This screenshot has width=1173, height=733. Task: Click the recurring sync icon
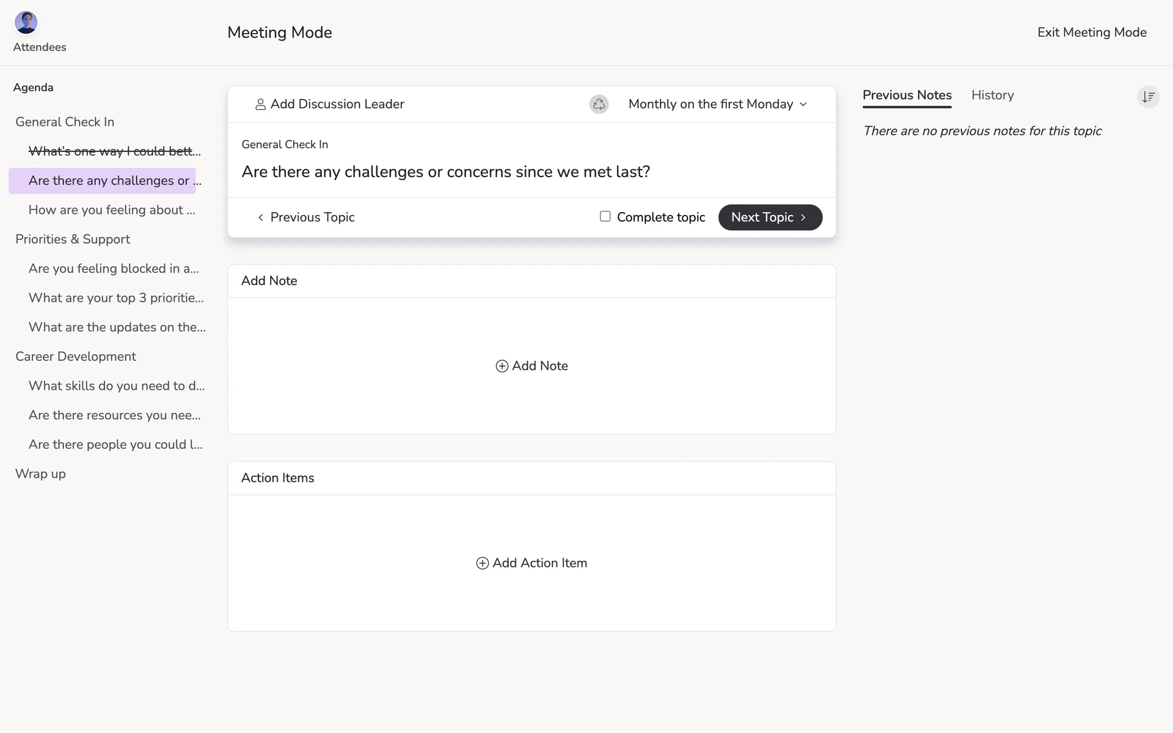tap(599, 104)
